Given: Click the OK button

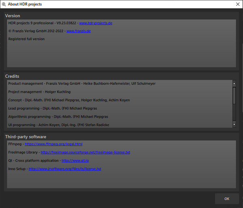Looking at the screenshot, I should tap(227, 199).
